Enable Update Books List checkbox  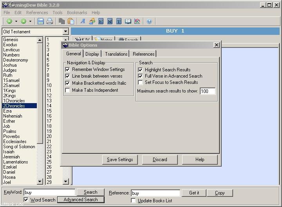(133, 200)
